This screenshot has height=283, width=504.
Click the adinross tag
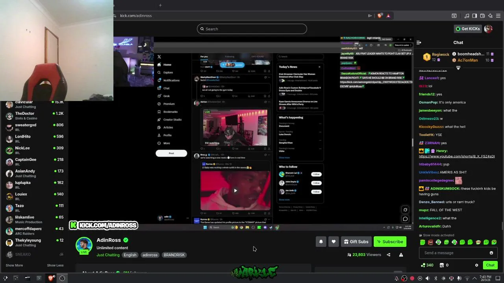pyautogui.click(x=150, y=255)
